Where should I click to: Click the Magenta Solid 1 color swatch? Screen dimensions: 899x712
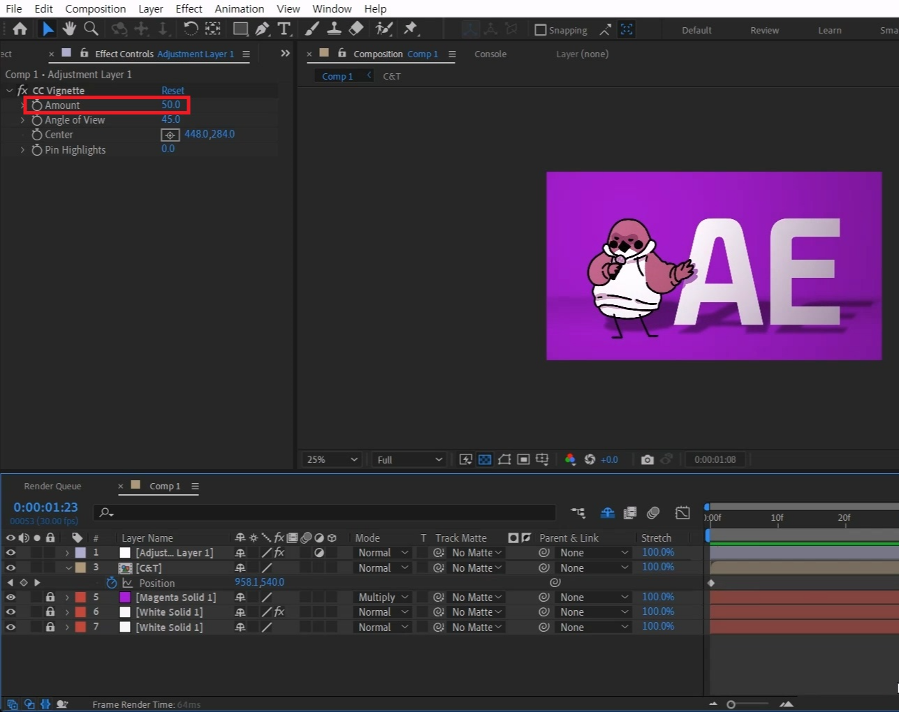coord(125,597)
